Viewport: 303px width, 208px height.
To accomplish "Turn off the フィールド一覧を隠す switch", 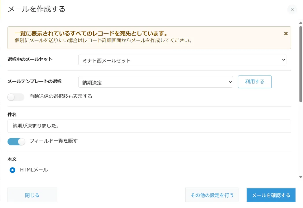I will tap(16, 141).
